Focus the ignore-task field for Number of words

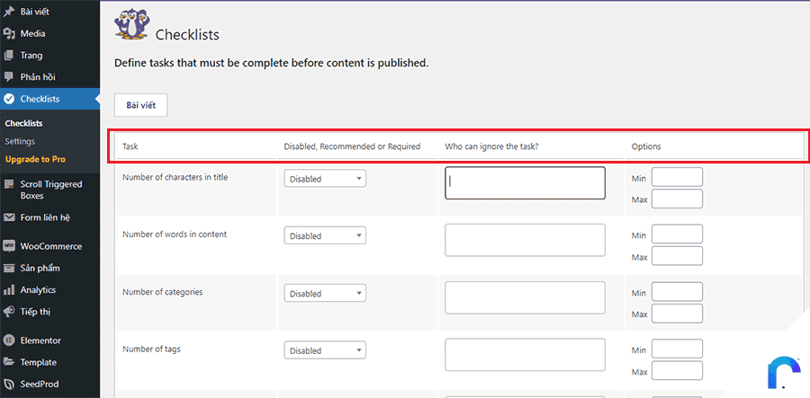click(525, 240)
